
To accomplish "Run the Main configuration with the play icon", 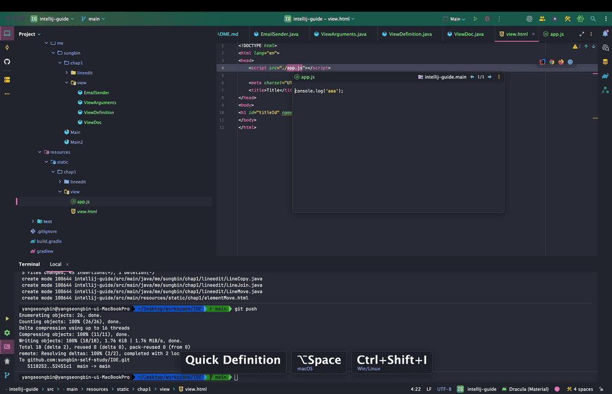I will pos(475,19).
